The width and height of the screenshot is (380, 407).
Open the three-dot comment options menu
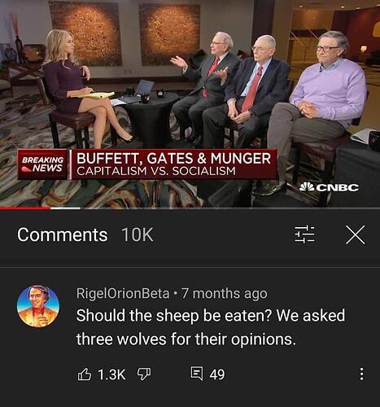pyautogui.click(x=361, y=374)
